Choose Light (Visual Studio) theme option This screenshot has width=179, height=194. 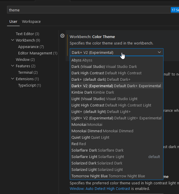click(x=117, y=99)
